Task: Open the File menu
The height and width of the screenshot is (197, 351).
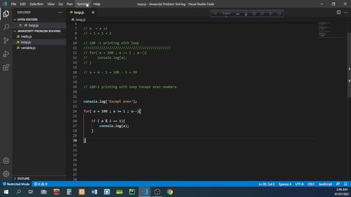Action: point(13,4)
